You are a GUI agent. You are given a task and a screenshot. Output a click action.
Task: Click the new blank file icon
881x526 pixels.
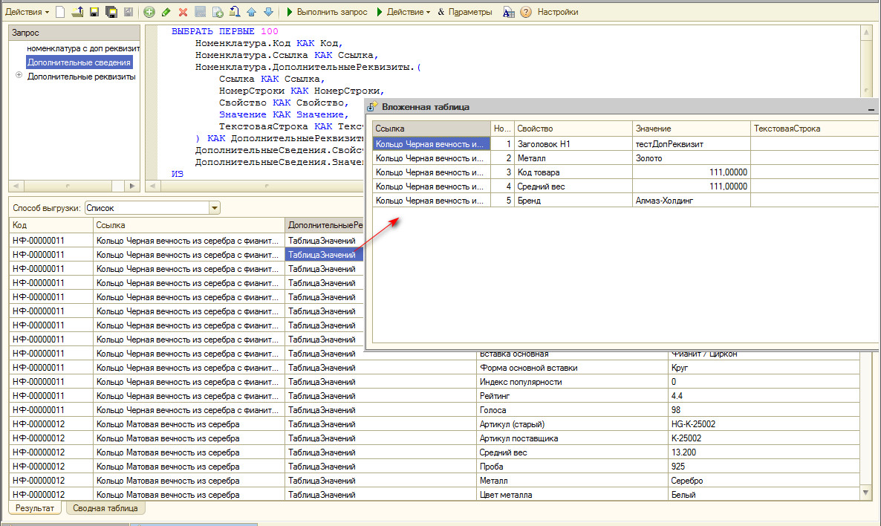coord(61,12)
